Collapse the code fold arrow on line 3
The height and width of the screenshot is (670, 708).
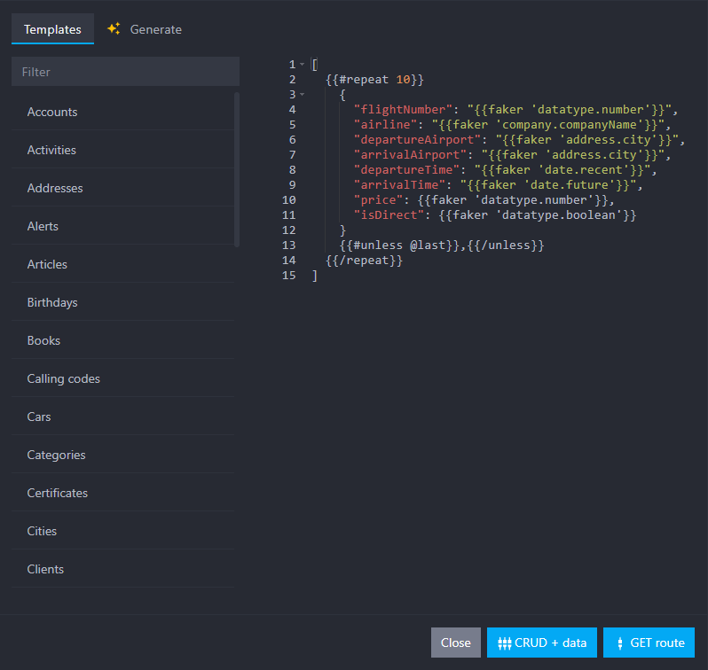[x=302, y=94]
